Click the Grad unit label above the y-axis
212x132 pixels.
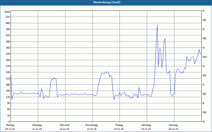pyautogui.click(x=7, y=12)
